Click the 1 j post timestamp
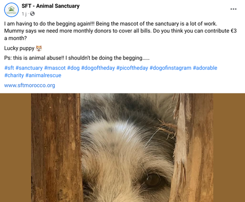This screenshot has width=245, height=202. [x=24, y=14]
